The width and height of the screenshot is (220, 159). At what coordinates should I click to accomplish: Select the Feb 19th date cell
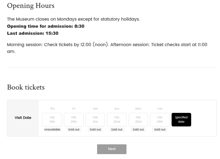[x=52, y=119]
